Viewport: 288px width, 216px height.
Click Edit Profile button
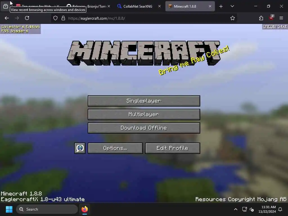(x=172, y=148)
